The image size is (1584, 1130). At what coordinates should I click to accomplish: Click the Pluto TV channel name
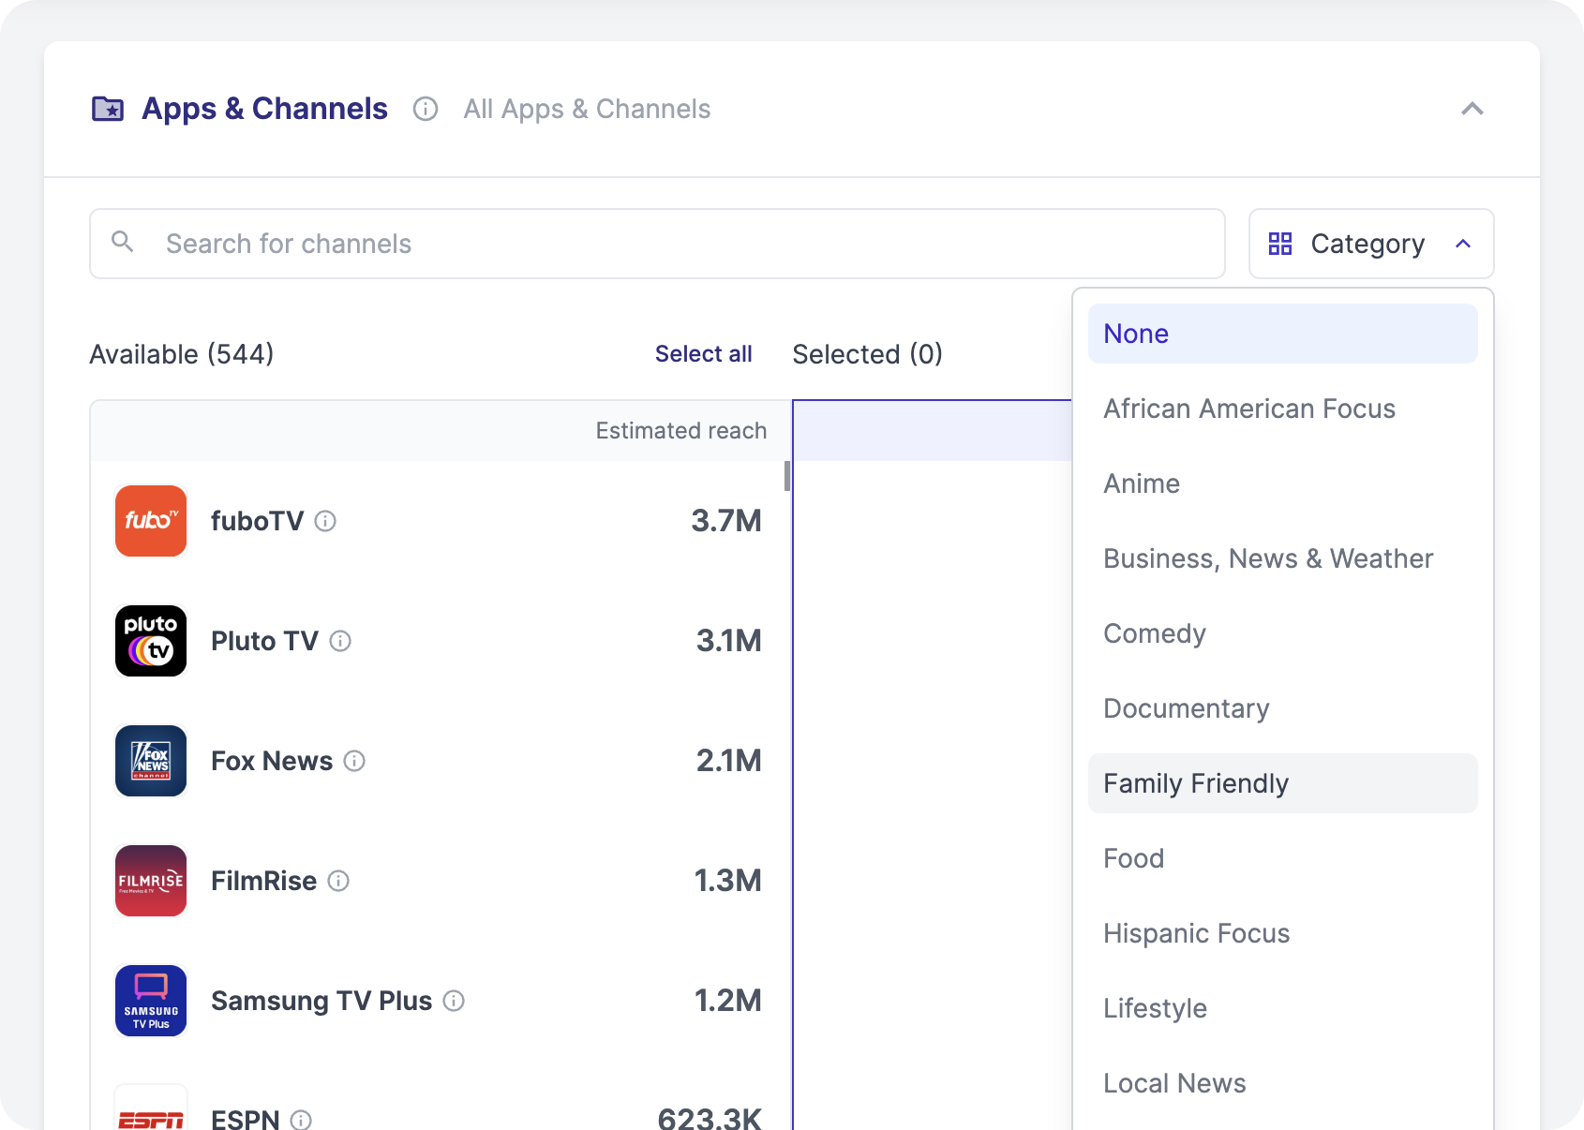pos(264,641)
